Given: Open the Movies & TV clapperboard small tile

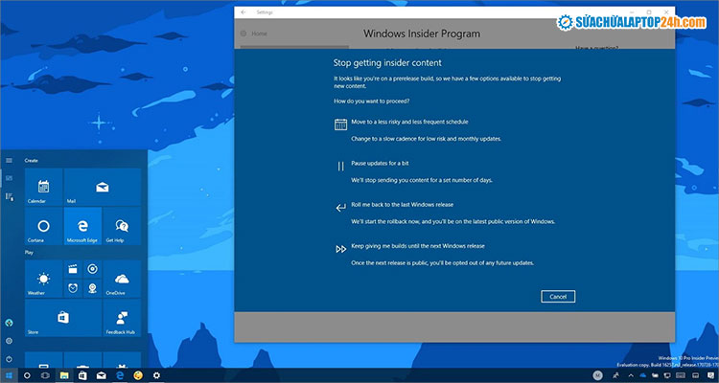Looking at the screenshot, I should click(x=73, y=269).
